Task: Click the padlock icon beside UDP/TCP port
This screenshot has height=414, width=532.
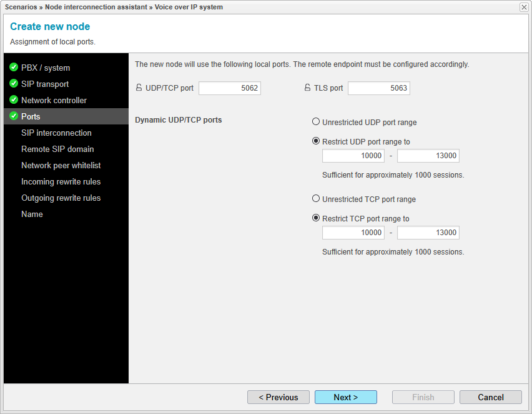Action: 139,88
